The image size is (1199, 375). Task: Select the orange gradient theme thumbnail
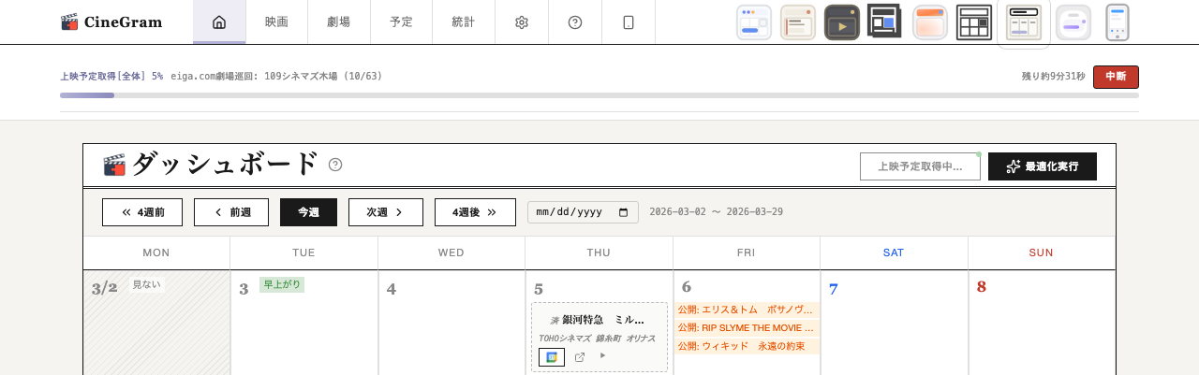pyautogui.click(x=930, y=22)
